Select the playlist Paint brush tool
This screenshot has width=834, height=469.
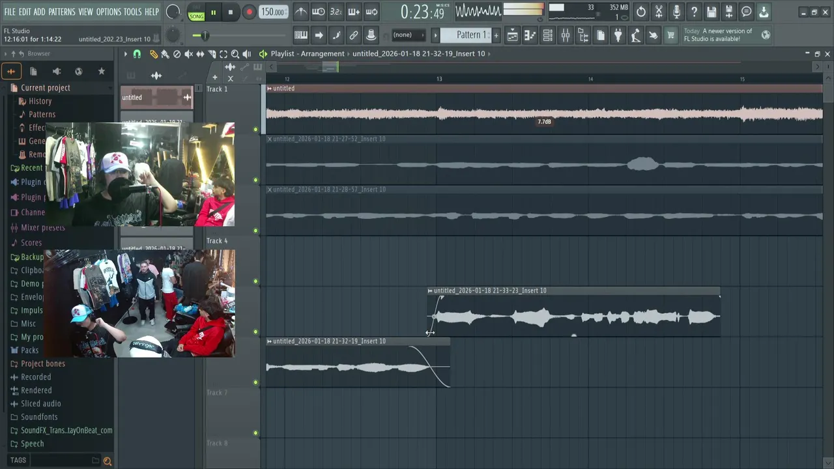coord(165,54)
